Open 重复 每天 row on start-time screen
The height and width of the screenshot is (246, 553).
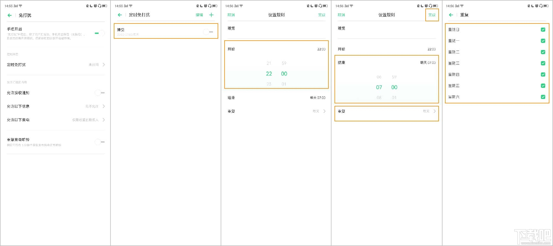[x=276, y=111]
